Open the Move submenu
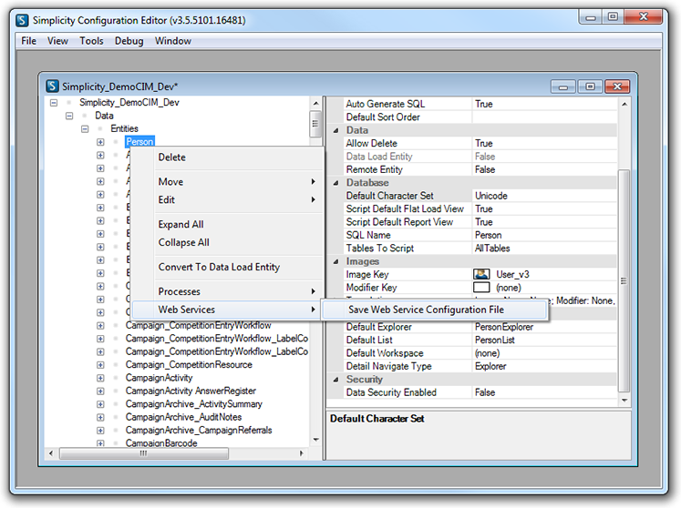This screenshot has height=508, width=681. pos(228,182)
